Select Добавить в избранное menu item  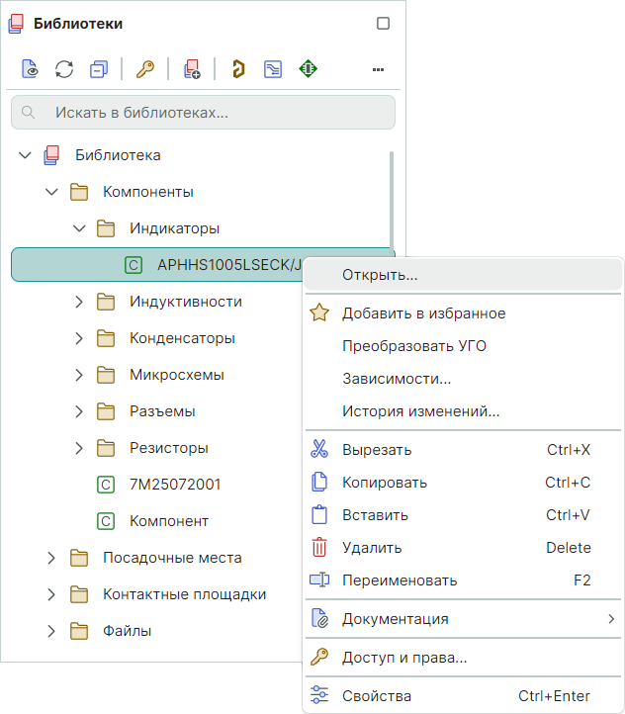[423, 313]
